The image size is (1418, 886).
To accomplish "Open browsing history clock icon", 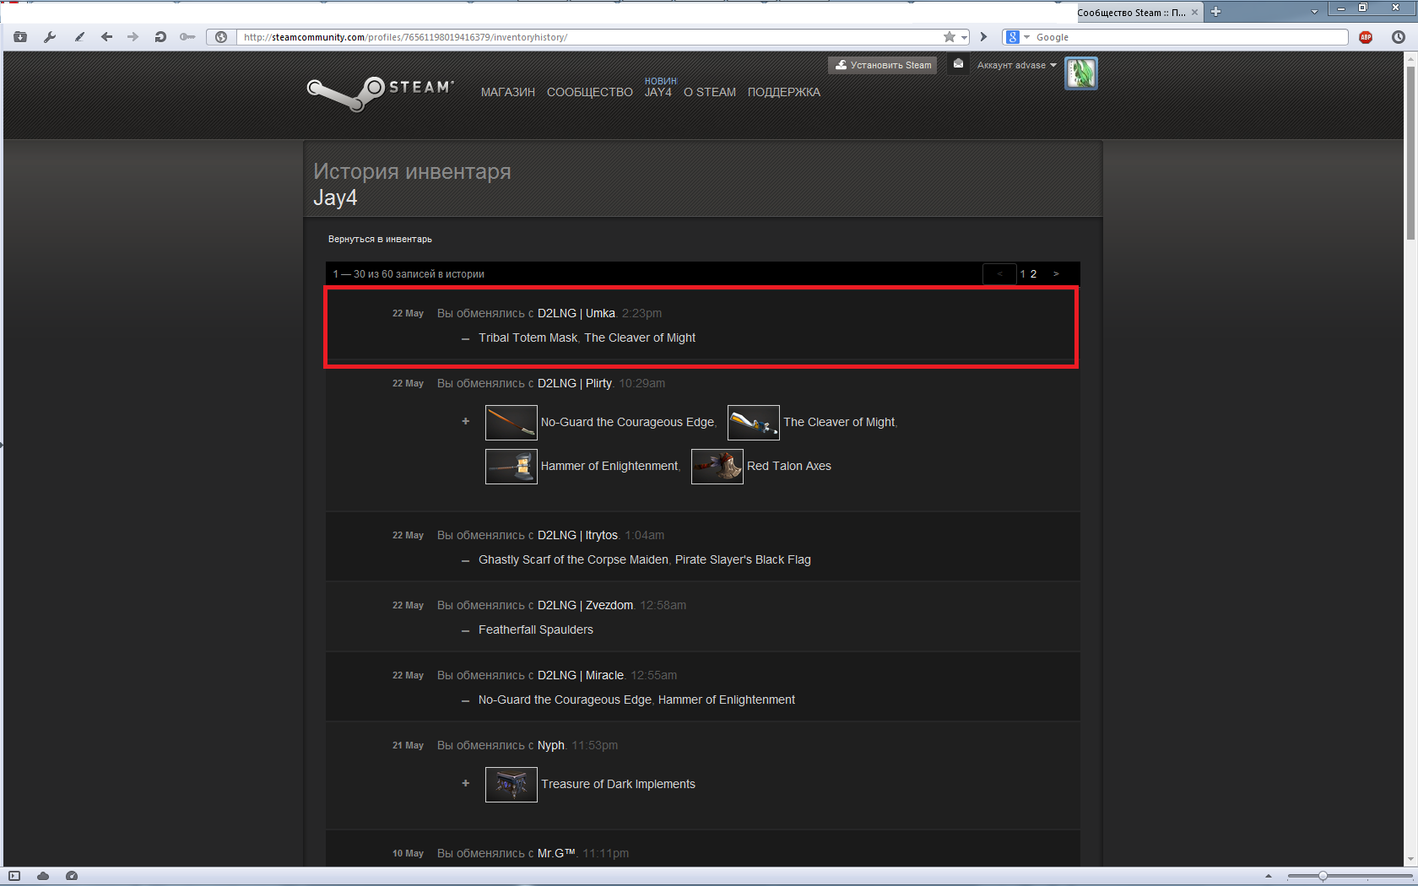I will pos(1399,37).
